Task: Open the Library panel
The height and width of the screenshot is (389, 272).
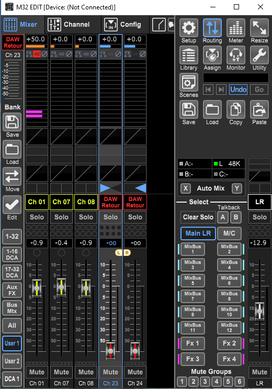Action: coord(189,55)
